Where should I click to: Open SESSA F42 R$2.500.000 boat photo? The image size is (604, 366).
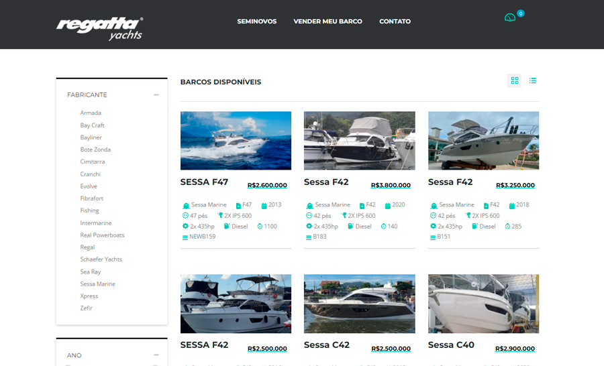236,304
